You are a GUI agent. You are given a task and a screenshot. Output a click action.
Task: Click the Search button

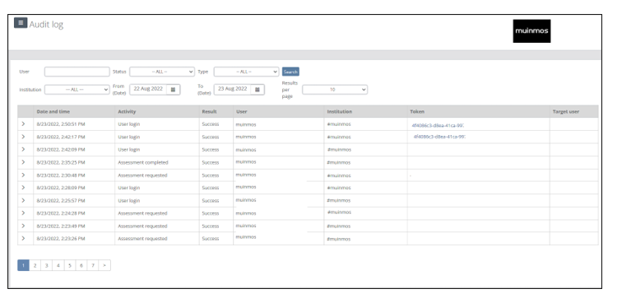point(290,72)
